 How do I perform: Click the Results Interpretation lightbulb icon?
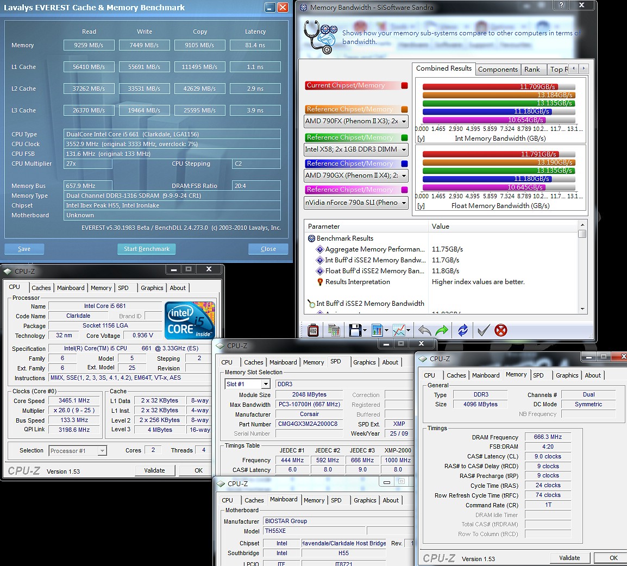coord(320,282)
